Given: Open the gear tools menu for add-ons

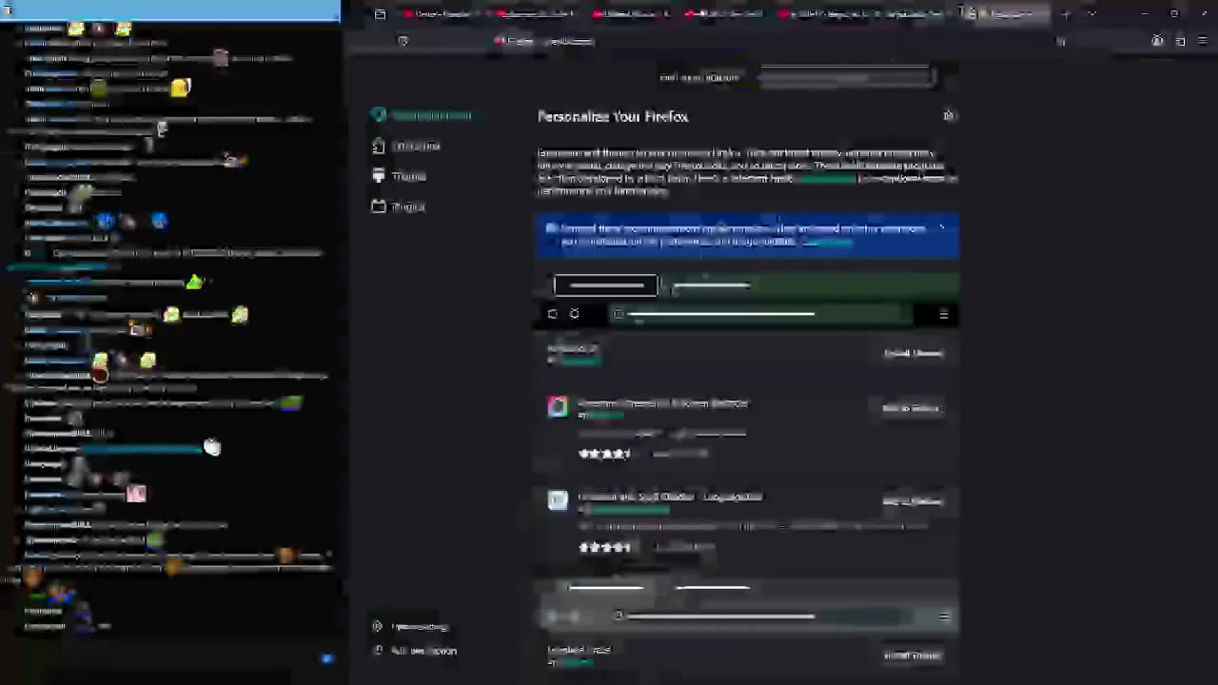Looking at the screenshot, I should point(949,116).
